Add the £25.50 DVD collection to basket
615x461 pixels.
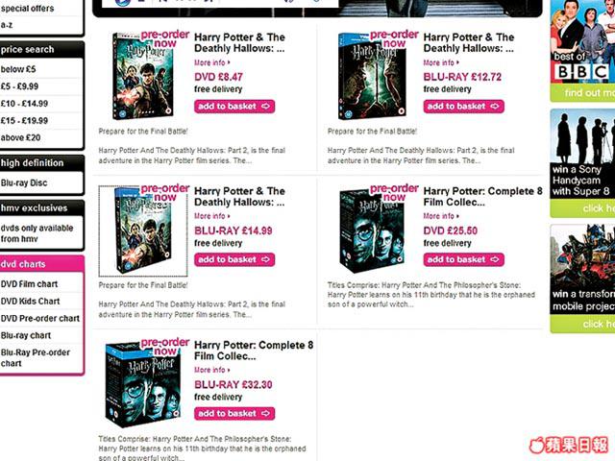point(463,259)
